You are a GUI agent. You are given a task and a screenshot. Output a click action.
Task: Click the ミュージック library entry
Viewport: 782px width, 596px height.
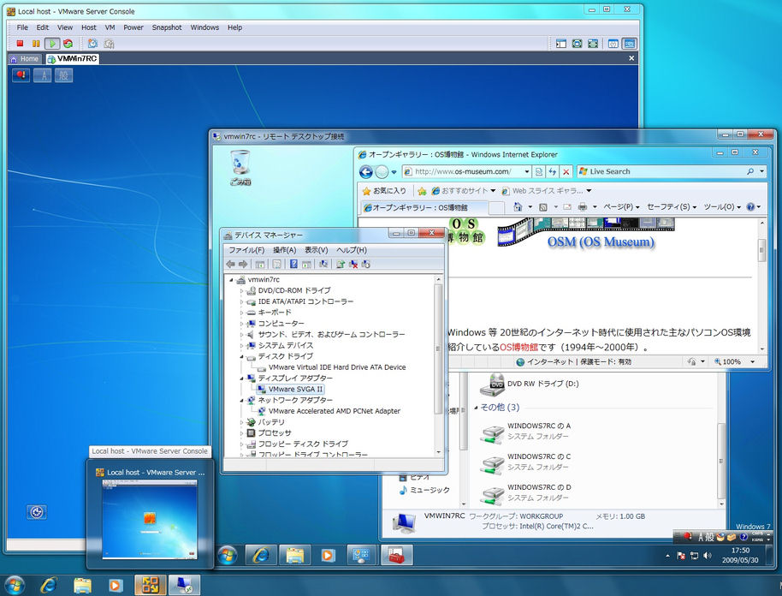[x=424, y=491]
